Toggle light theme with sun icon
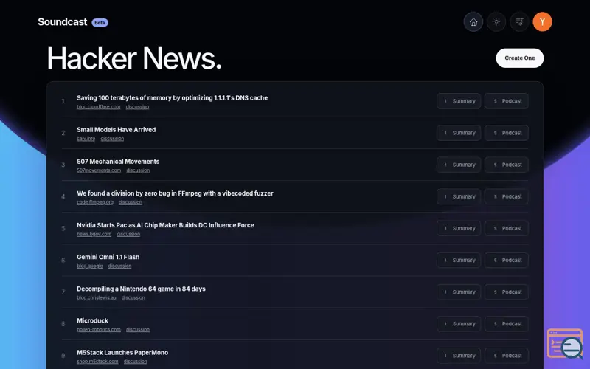This screenshot has width=590, height=369. (496, 22)
